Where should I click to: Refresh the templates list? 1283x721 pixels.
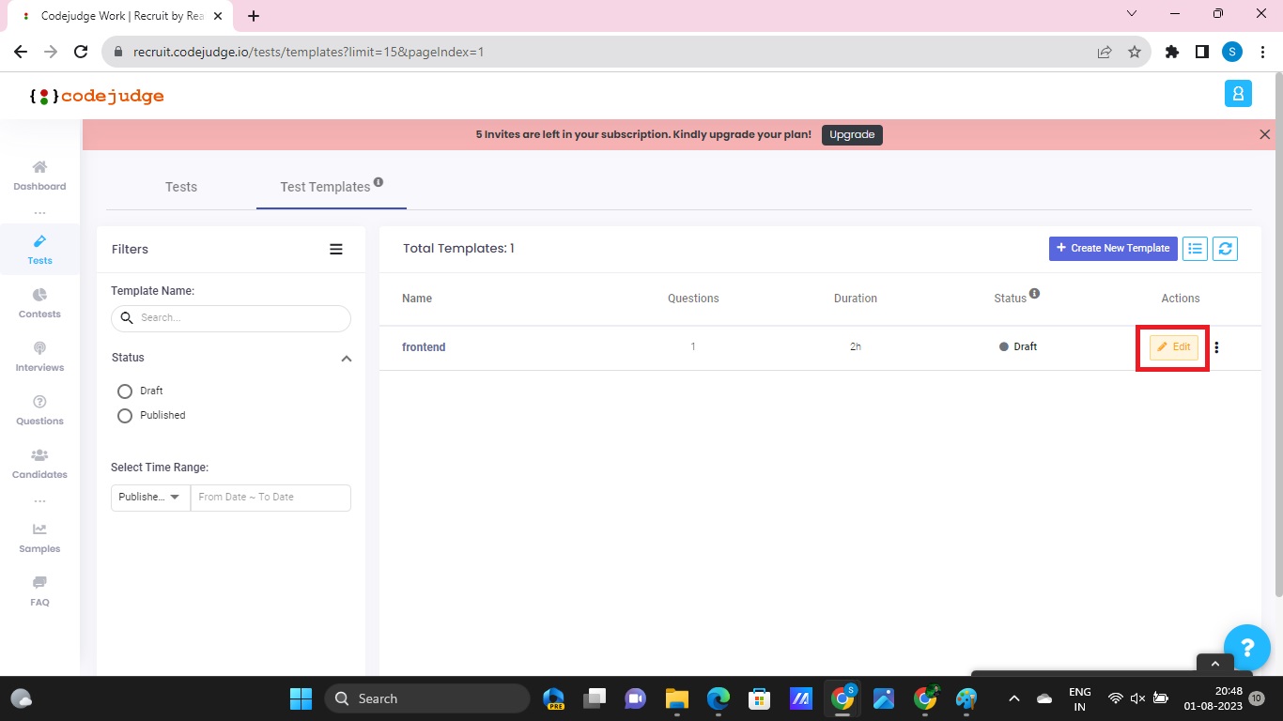click(x=1225, y=248)
